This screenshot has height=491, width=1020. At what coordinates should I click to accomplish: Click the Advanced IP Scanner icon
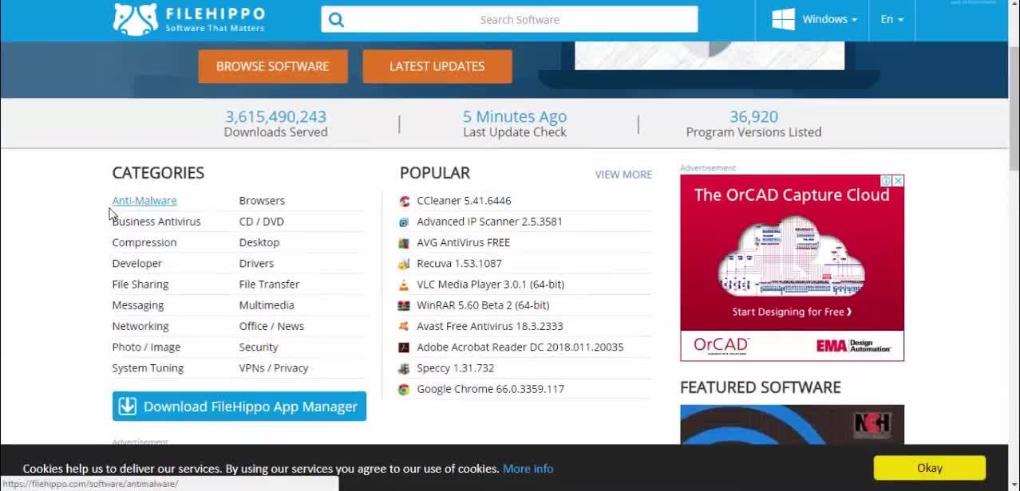404,222
